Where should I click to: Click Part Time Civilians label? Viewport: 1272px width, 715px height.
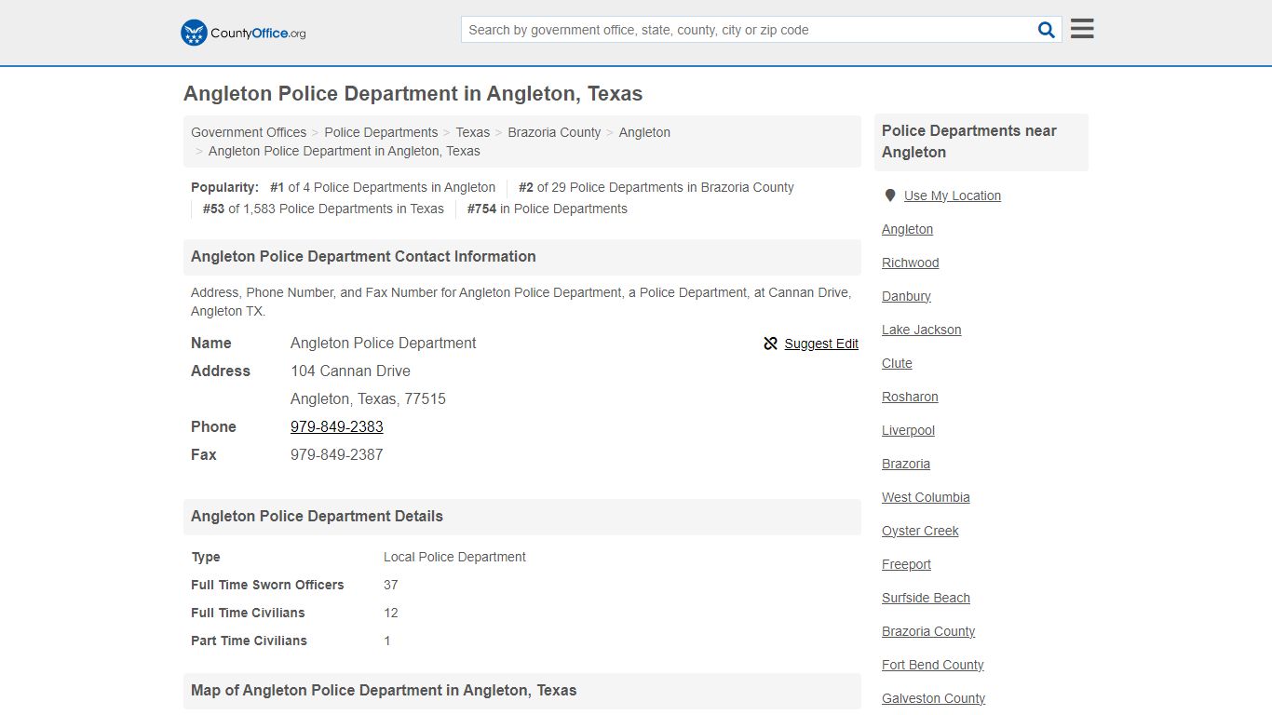point(249,641)
